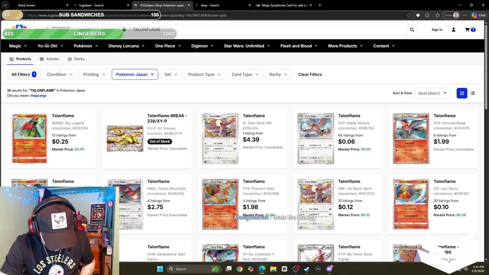Expand the More Products menu

tap(345, 46)
